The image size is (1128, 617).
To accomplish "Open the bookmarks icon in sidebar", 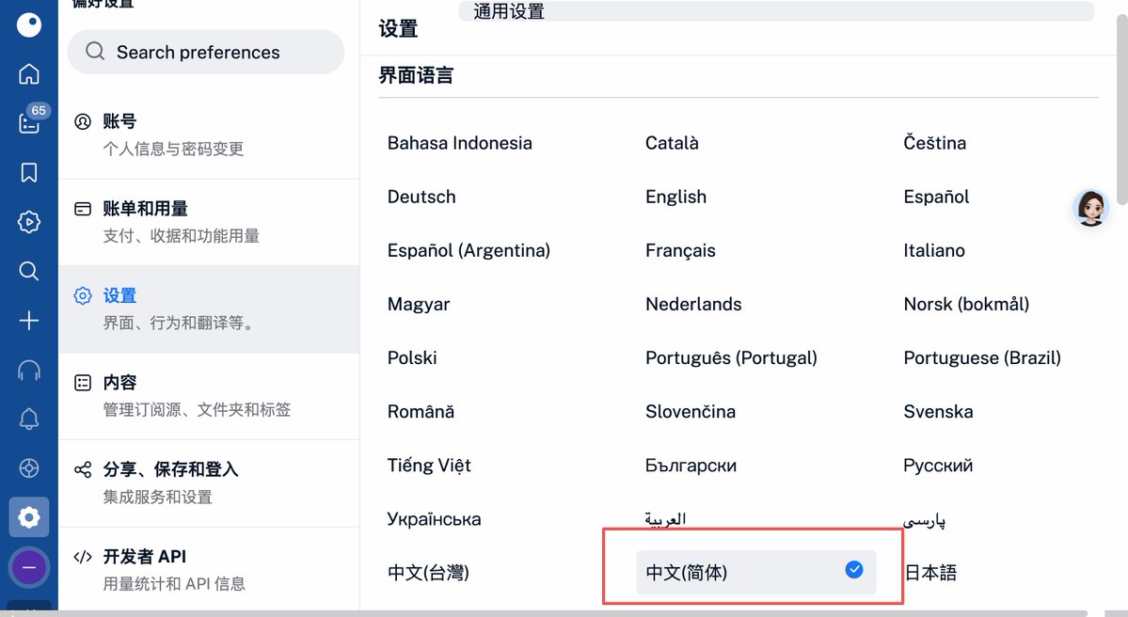I will tap(29, 172).
